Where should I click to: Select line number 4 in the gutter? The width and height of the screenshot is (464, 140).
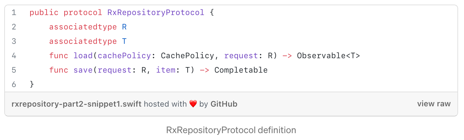[14, 56]
